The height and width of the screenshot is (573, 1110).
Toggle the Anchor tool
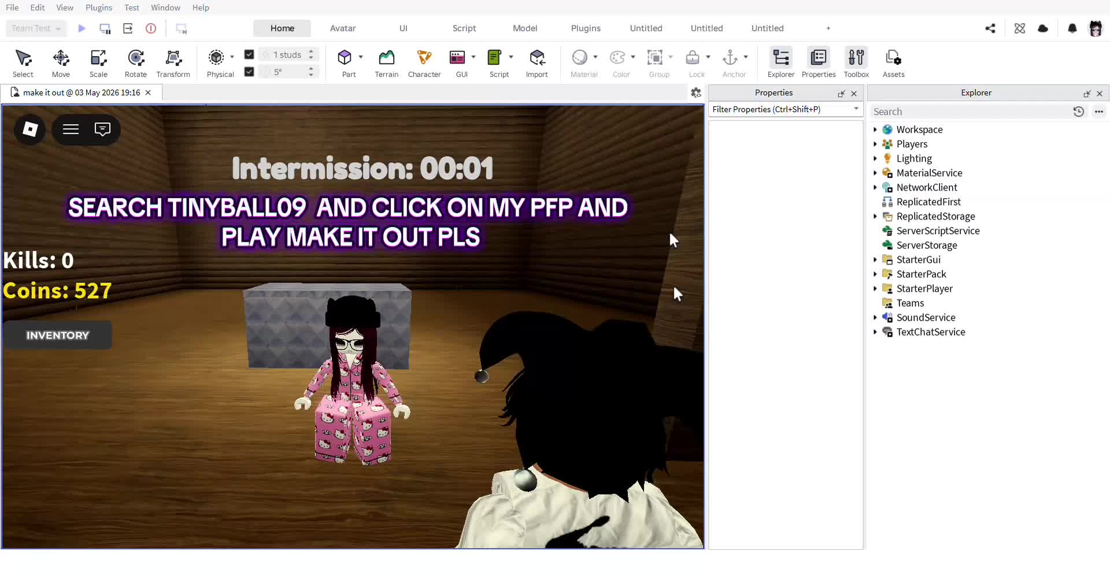coord(730,57)
